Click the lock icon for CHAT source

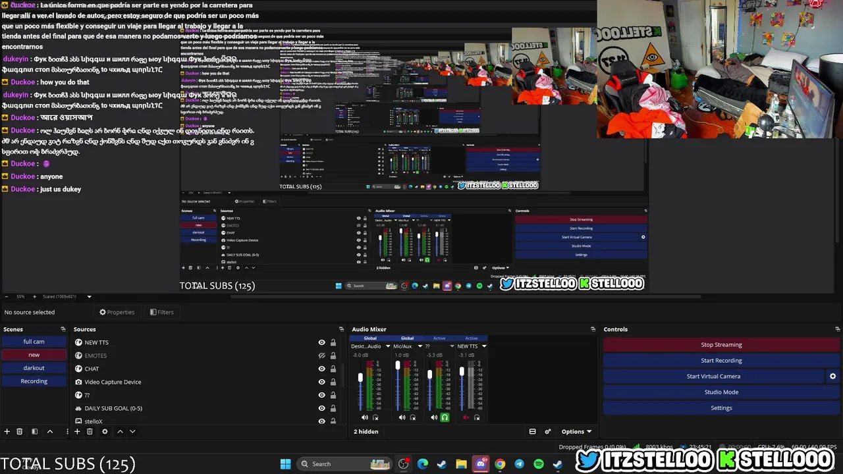point(333,369)
